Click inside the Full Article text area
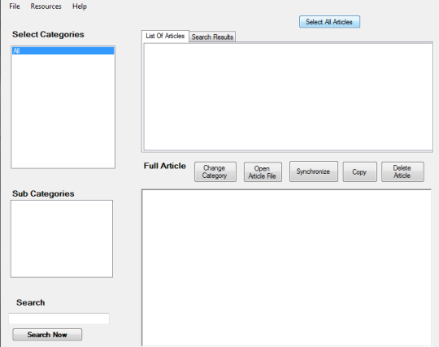This screenshot has height=347, width=439. [286, 268]
